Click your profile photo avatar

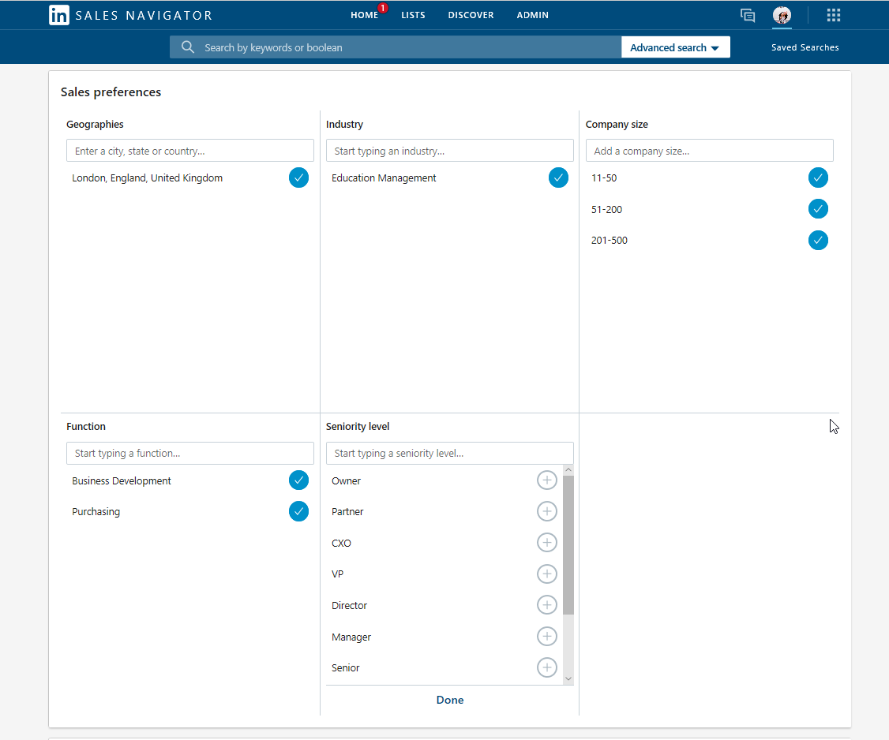pos(782,15)
